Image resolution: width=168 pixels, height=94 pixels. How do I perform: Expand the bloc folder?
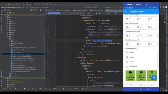coord(8,21)
